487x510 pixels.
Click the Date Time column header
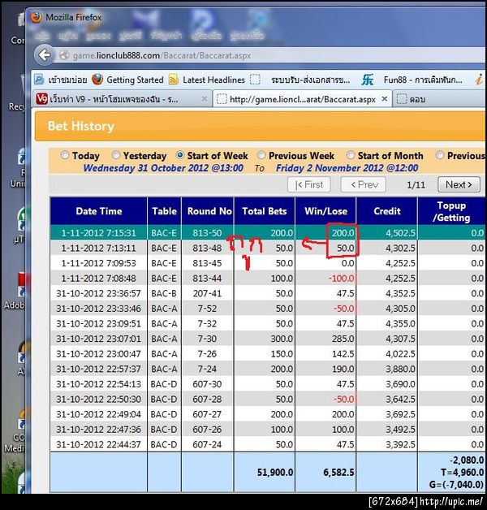coord(99,211)
